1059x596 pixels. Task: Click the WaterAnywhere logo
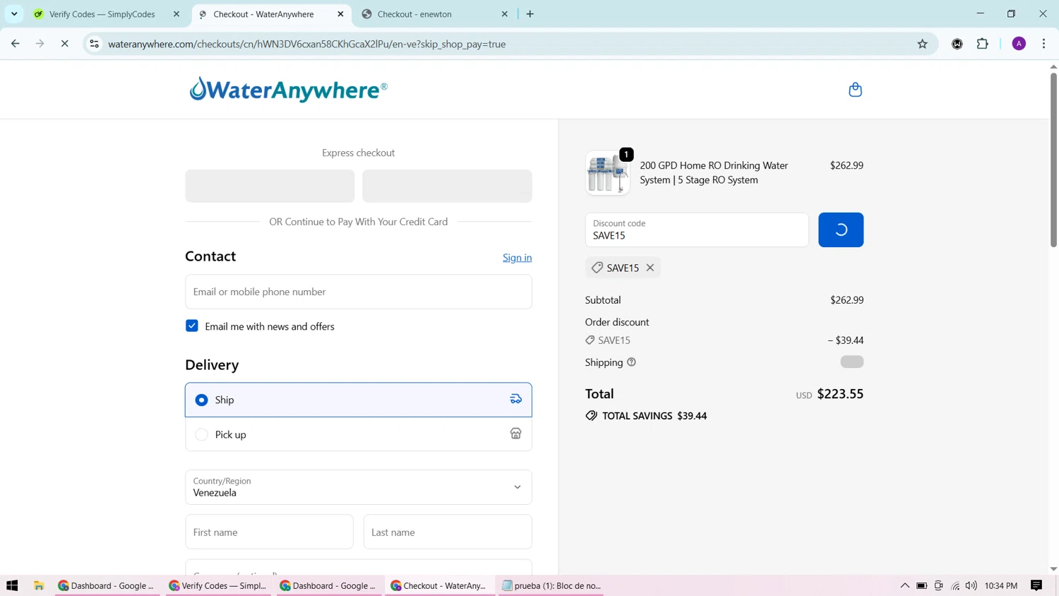pyautogui.click(x=288, y=90)
